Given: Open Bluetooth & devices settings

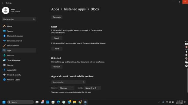Looking at the screenshot, I should pos(19,36).
